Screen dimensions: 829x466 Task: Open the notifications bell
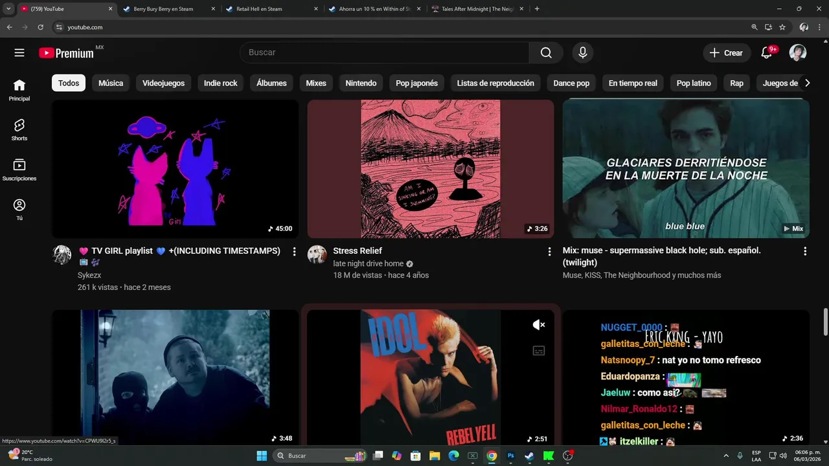tap(767, 53)
